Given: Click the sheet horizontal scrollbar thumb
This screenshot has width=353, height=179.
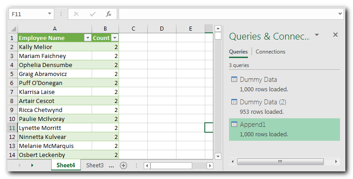Looking at the screenshot, I should 171,166.
